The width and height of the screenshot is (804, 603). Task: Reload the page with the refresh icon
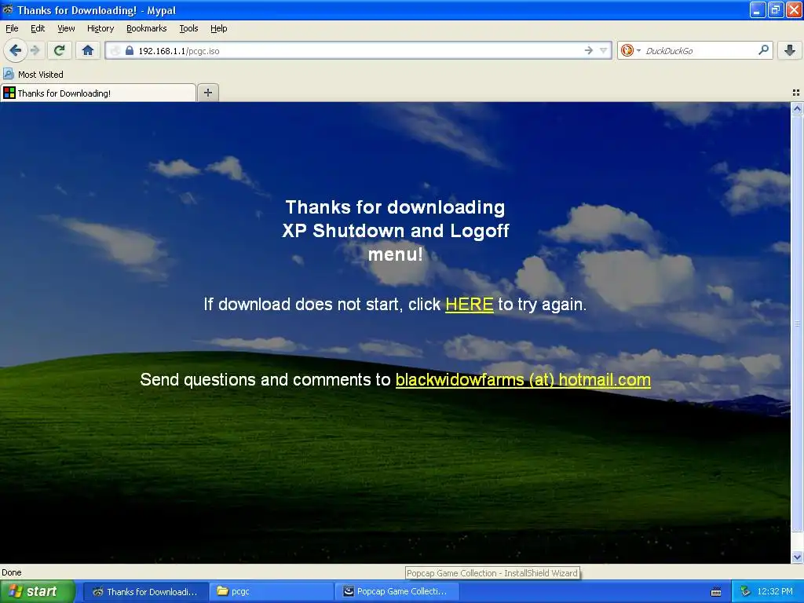[60, 50]
